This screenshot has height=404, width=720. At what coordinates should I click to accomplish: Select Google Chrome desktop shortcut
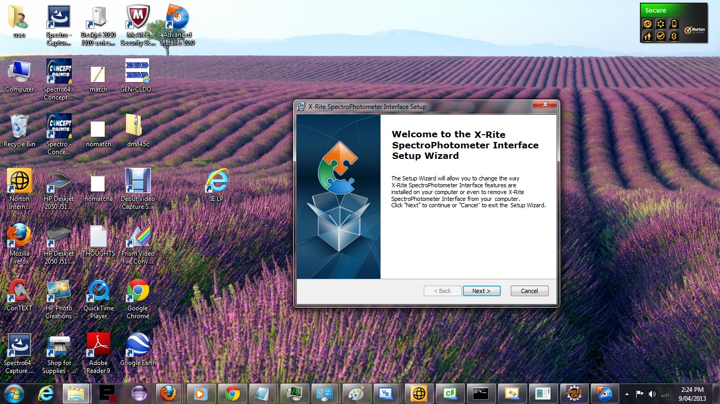point(138,298)
